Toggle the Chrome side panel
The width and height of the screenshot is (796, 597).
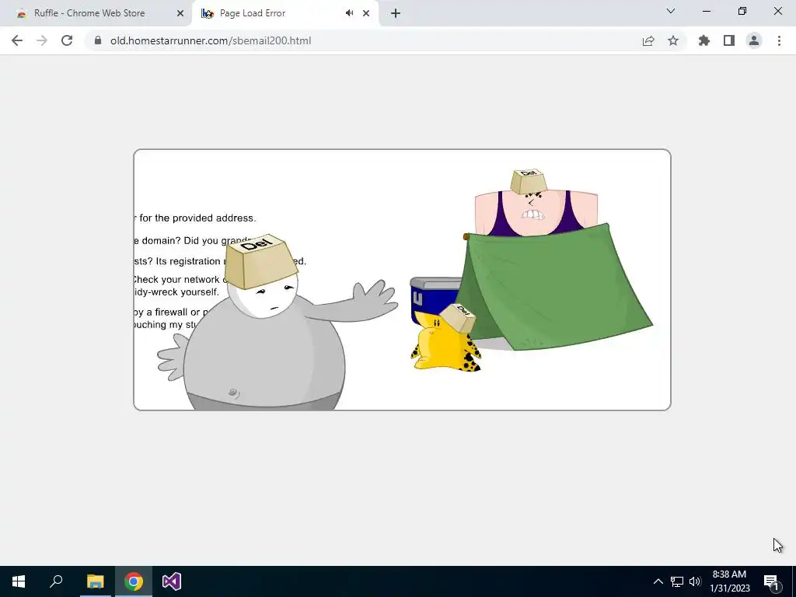click(x=729, y=40)
